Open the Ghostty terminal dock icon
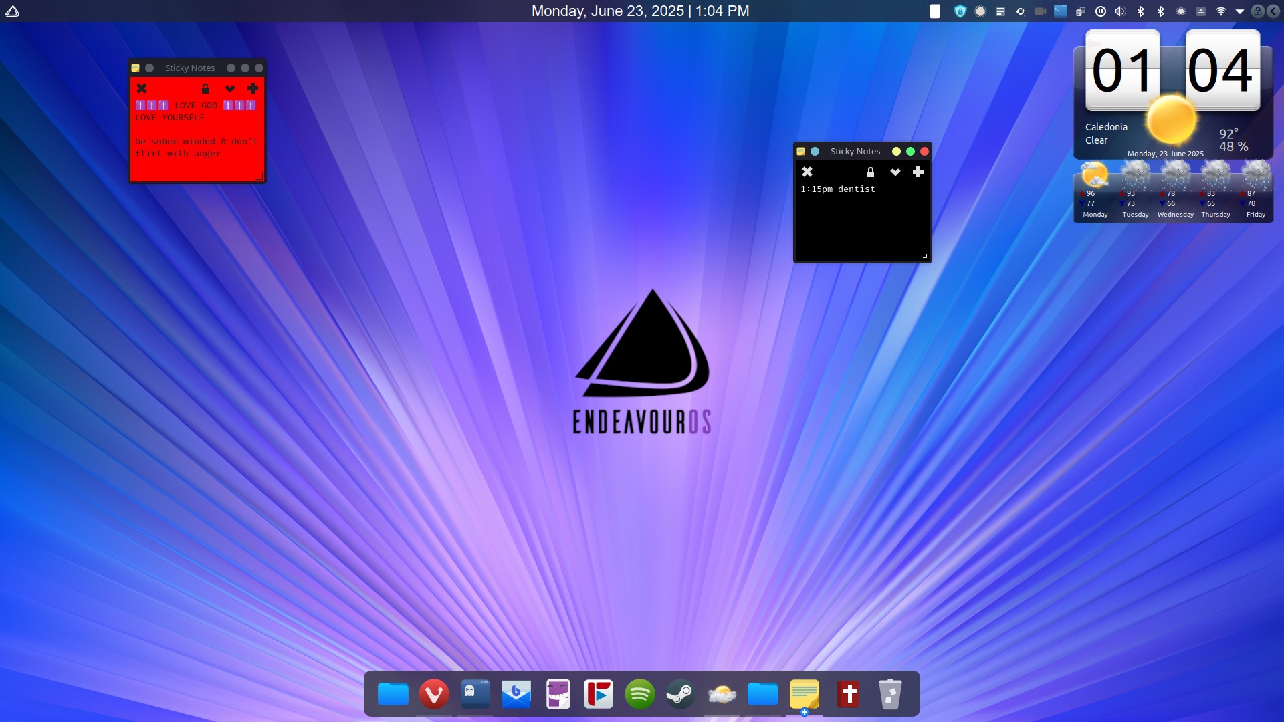The image size is (1284, 722). click(x=475, y=694)
